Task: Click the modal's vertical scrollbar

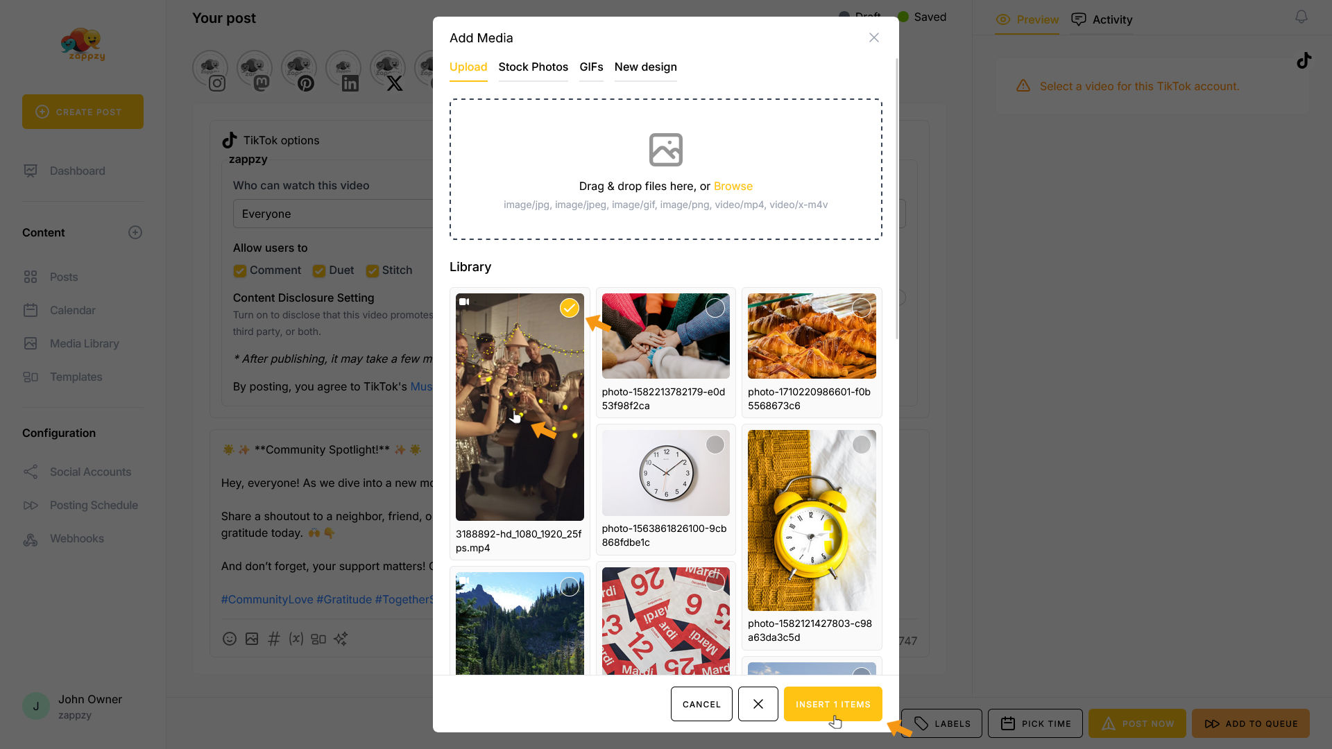Action: pyautogui.click(x=896, y=201)
